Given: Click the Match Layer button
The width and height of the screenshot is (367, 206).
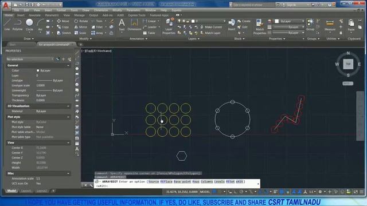Looking at the screenshot, I should pyautogui.click(x=210, y=33).
